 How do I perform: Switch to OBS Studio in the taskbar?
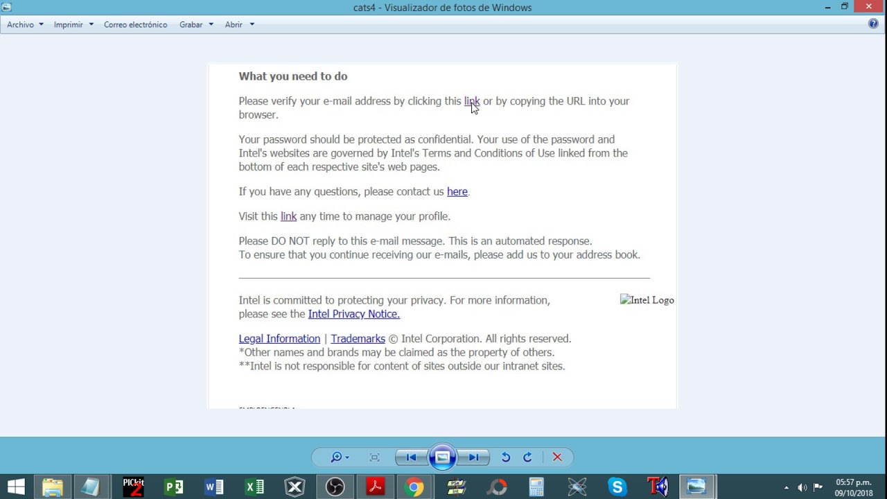[x=335, y=487]
